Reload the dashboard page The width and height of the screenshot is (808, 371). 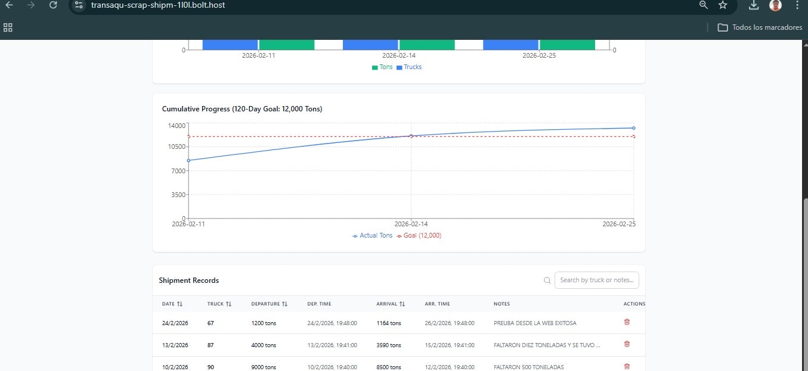(x=53, y=5)
